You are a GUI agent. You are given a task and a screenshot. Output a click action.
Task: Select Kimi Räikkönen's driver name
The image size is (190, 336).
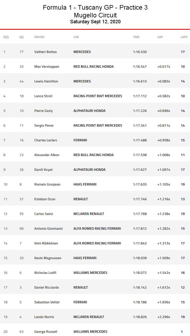[46, 243]
